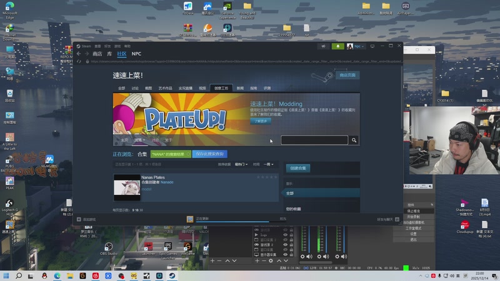Screen dimensions: 500x281
Task: Select the 评测 community hub tab
Action: coord(267,88)
